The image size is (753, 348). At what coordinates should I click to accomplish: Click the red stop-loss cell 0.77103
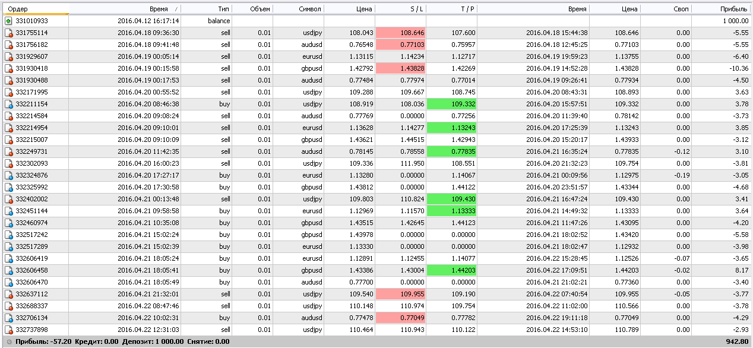pos(400,45)
